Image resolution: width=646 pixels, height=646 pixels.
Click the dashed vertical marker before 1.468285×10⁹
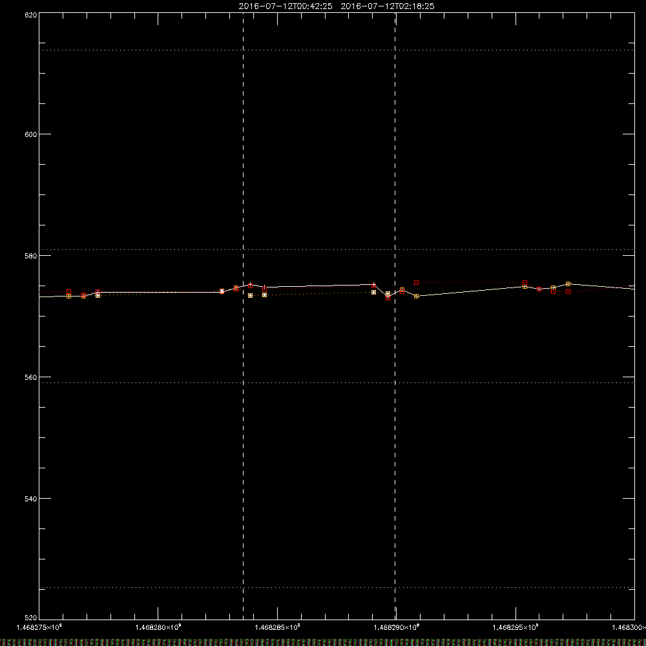[243, 315]
